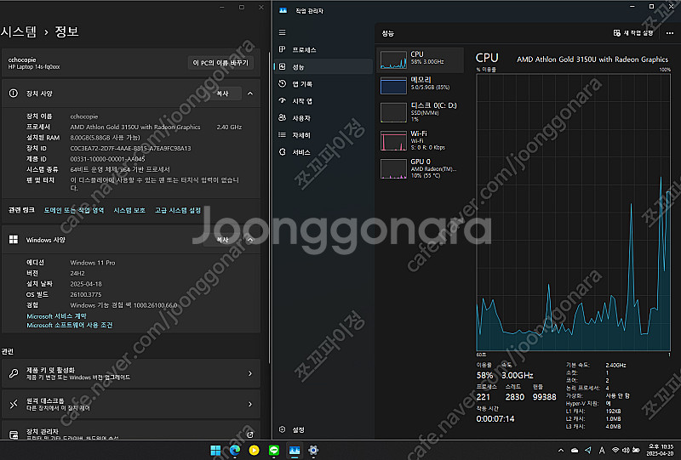This screenshot has height=460, width=681.
Task: Open 제품 키 및 정품 인증 (Product key and activation)
Action: [x=131, y=373]
